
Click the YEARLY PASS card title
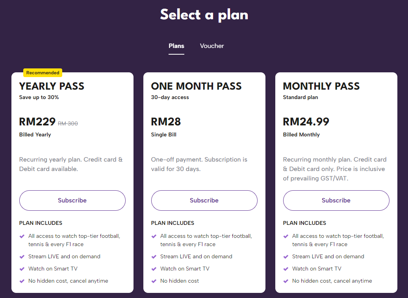point(52,86)
